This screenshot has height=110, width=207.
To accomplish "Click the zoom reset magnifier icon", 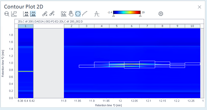I will (x=7, y=14).
